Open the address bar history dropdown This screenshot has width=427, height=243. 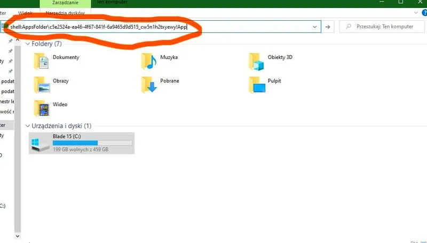pyautogui.click(x=315, y=27)
